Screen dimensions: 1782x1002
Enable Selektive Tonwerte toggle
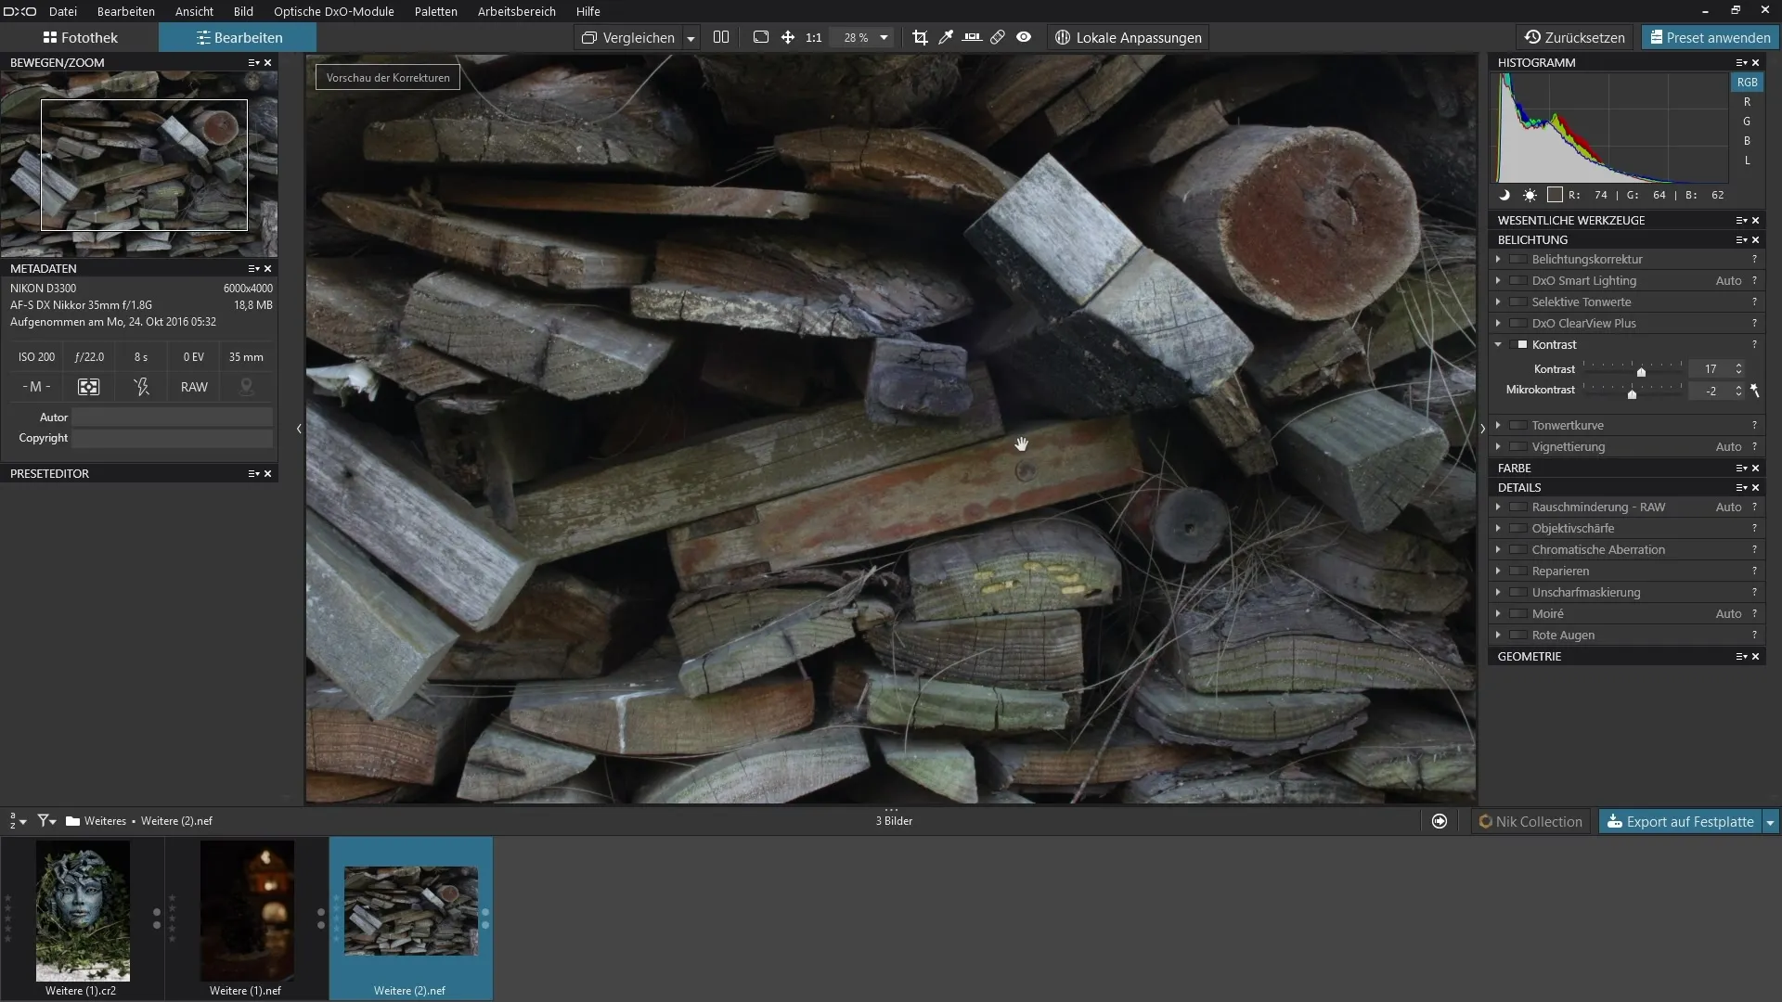[1518, 302]
